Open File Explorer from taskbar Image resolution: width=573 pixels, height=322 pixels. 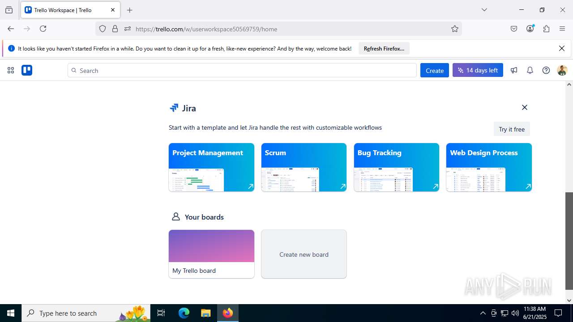coord(205,313)
